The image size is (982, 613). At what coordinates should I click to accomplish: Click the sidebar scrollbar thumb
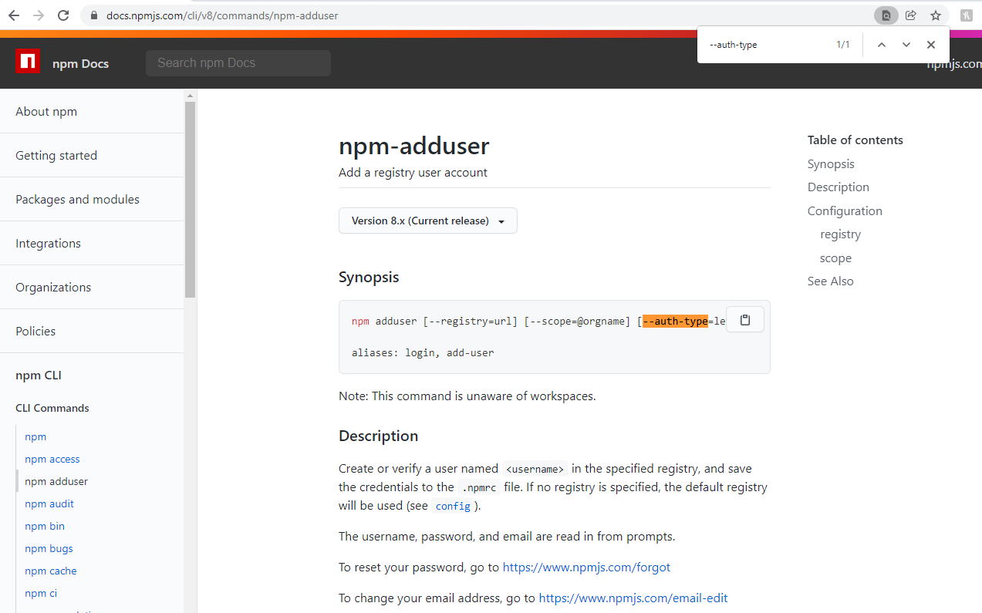click(x=191, y=200)
